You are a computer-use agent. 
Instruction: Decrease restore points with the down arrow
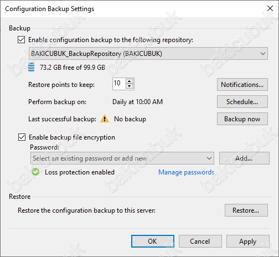[130, 86]
